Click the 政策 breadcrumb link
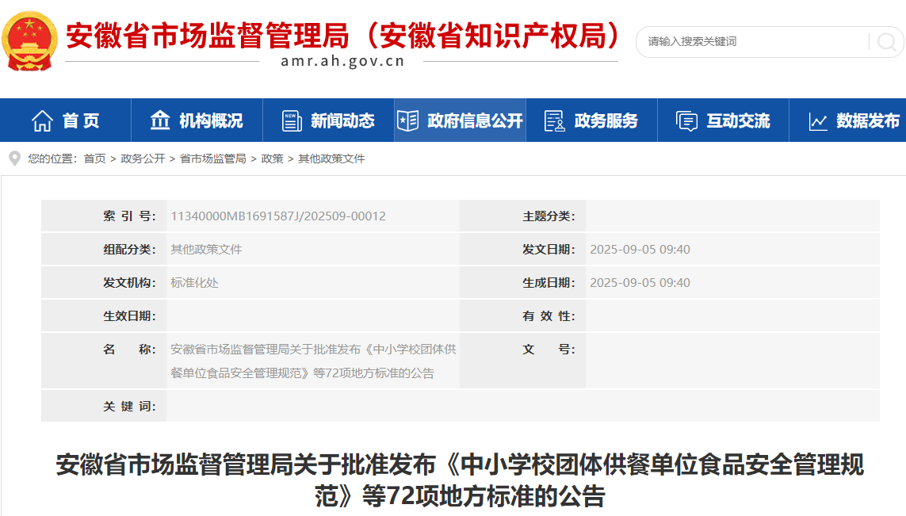 [x=272, y=159]
